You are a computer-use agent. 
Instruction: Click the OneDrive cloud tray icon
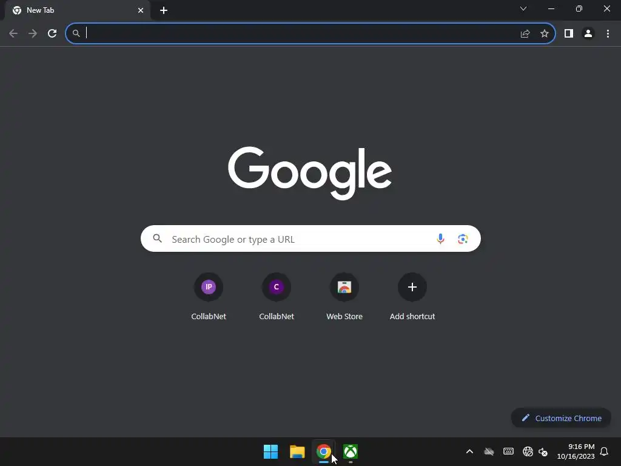coord(489,451)
